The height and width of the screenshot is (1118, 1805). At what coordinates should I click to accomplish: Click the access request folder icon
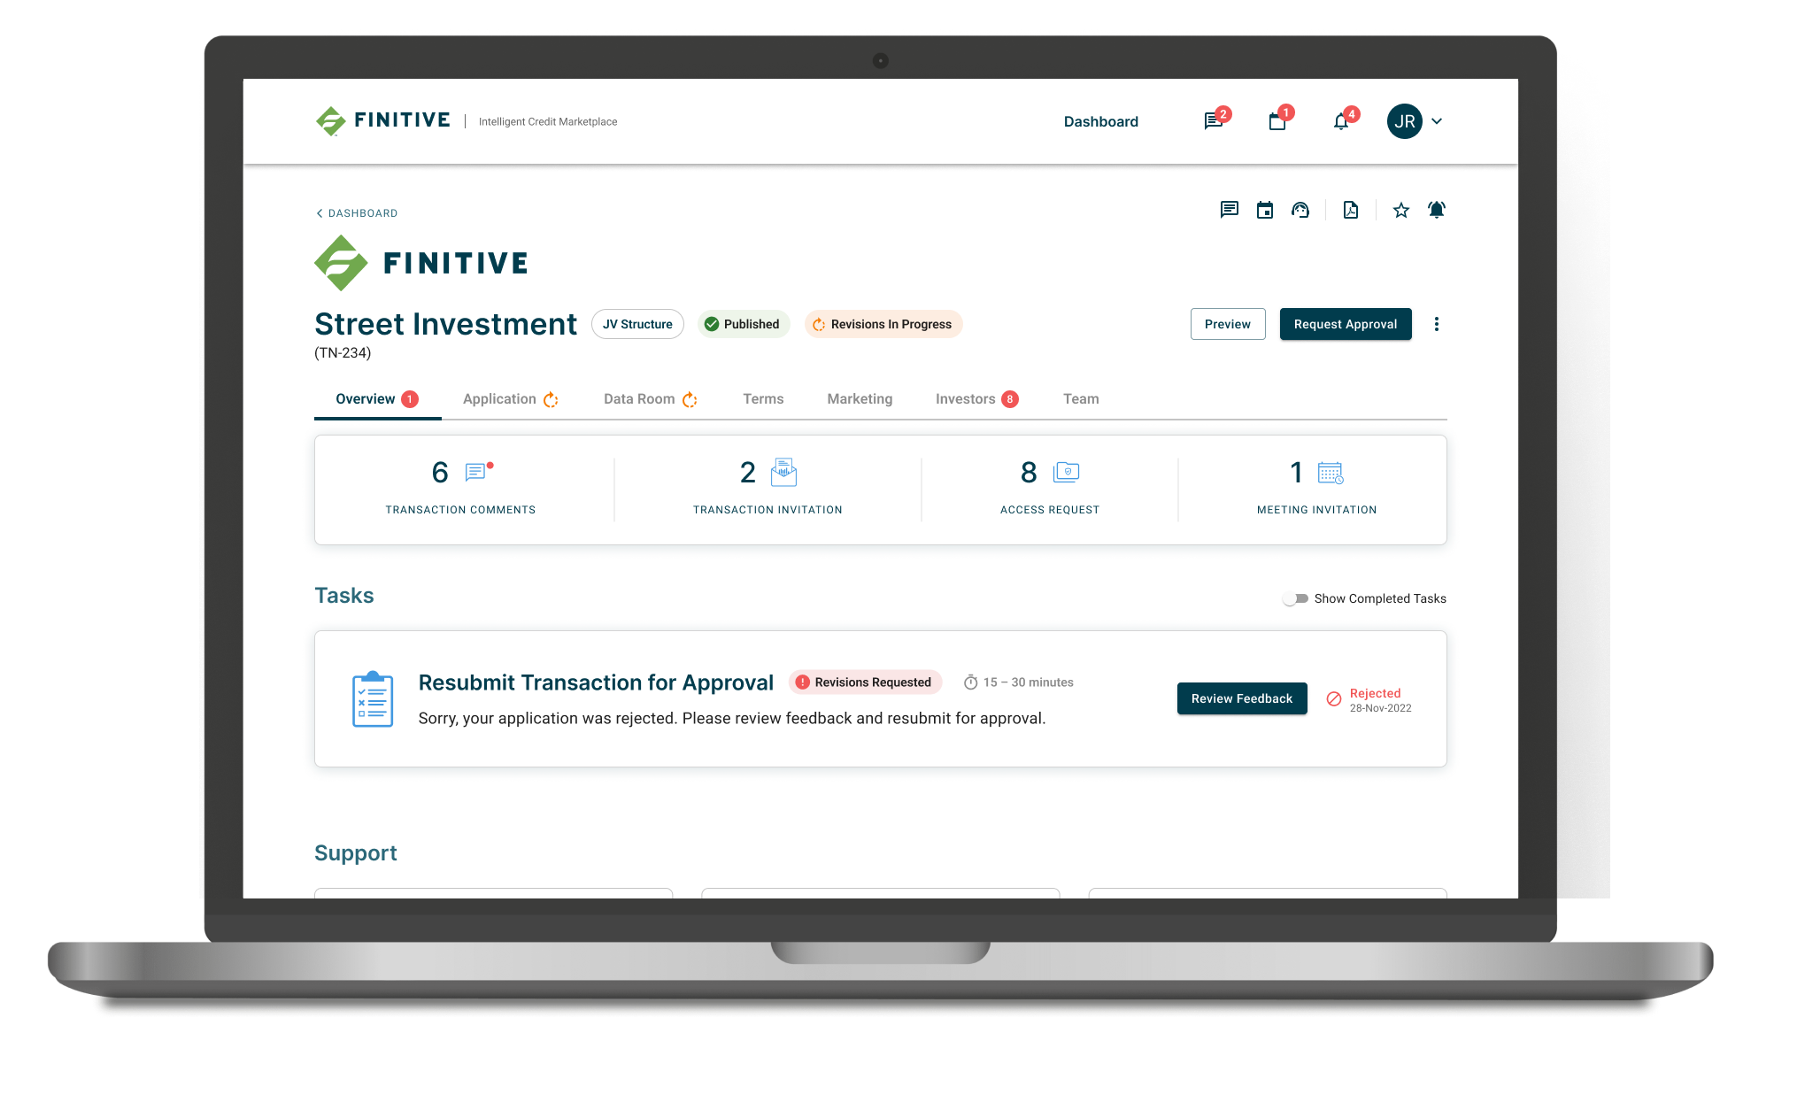[1064, 474]
